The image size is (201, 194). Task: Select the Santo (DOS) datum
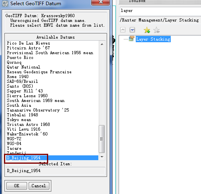tap(52, 86)
